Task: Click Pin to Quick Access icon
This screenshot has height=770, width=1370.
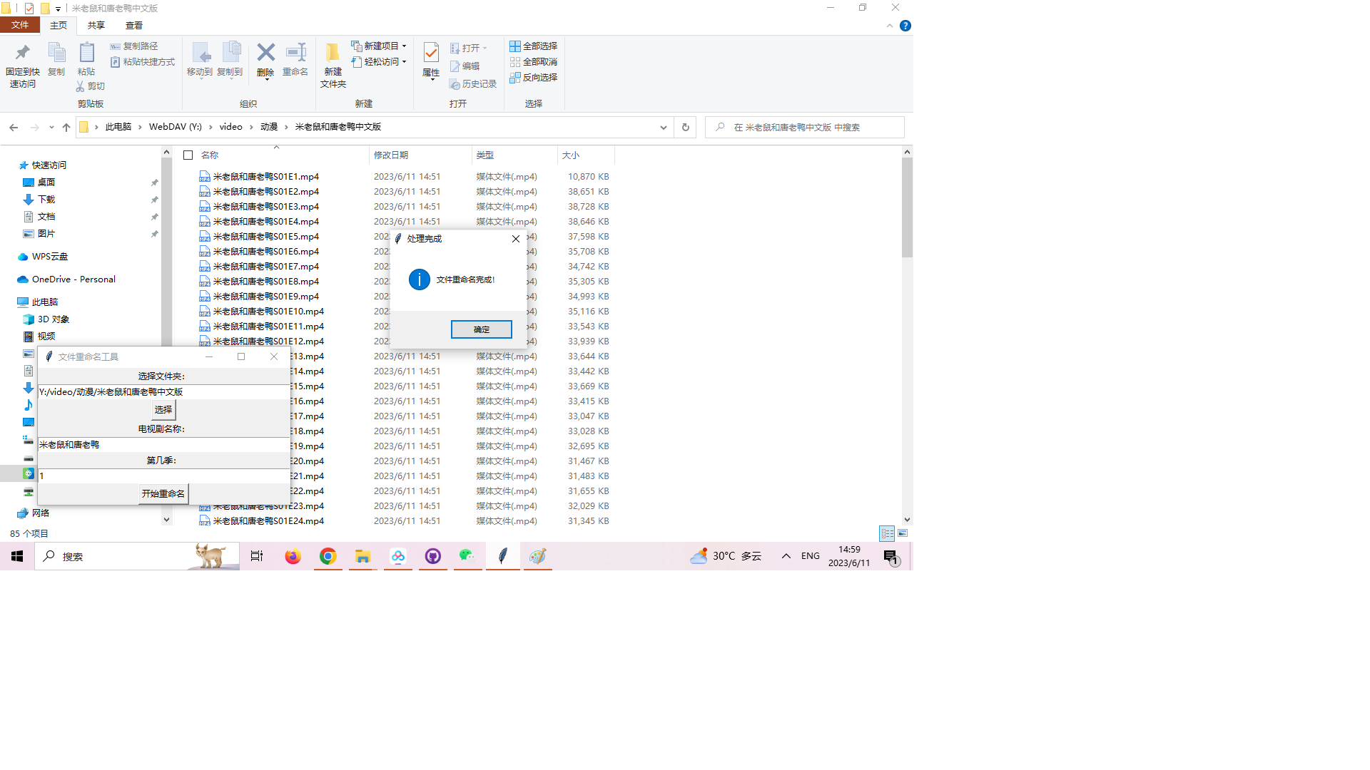Action: 22,53
